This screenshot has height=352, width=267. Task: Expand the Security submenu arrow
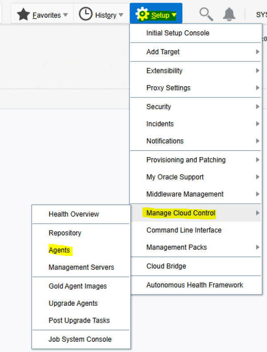point(257,107)
